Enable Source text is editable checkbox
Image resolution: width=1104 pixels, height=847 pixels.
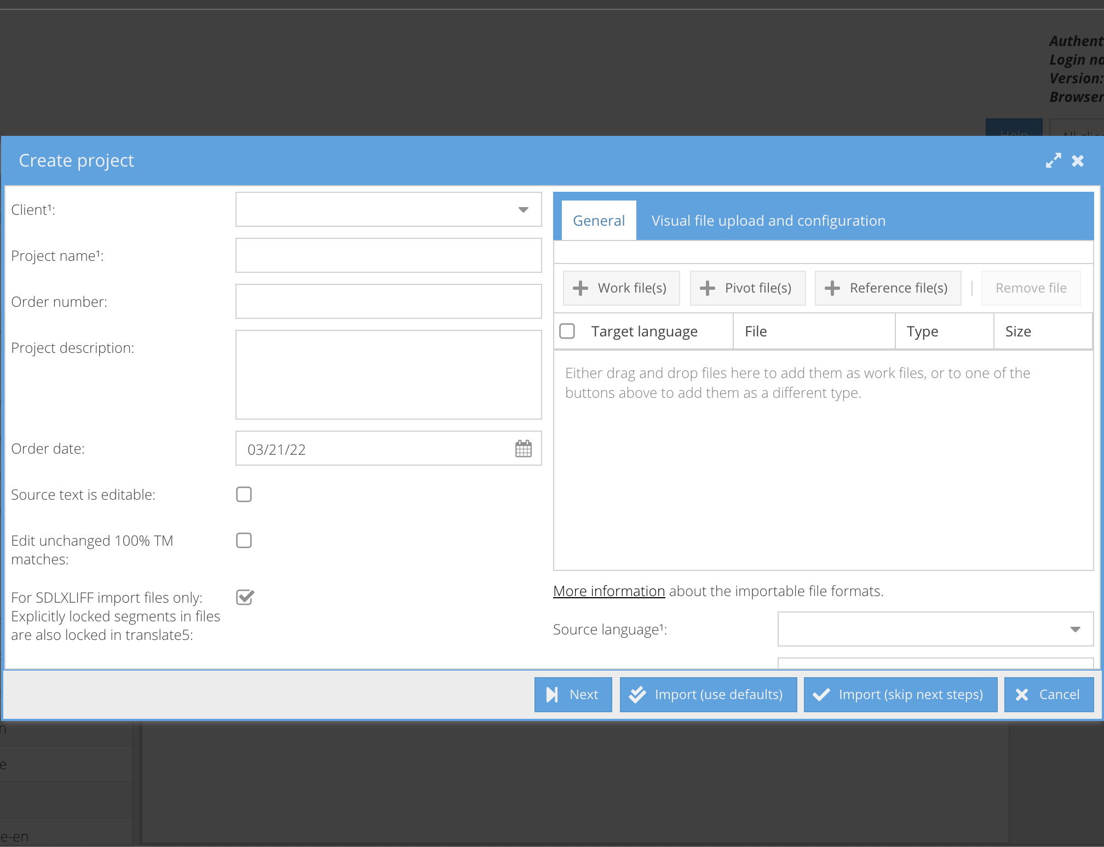pyautogui.click(x=244, y=494)
